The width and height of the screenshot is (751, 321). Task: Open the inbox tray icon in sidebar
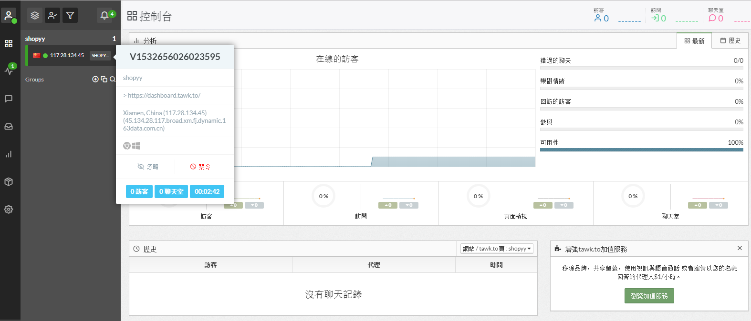(9, 127)
